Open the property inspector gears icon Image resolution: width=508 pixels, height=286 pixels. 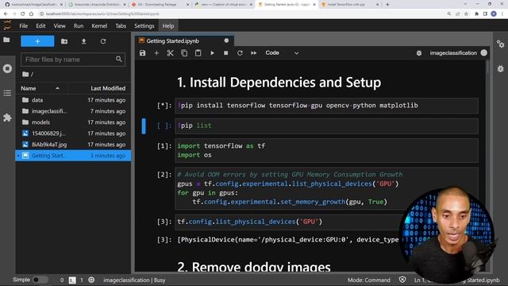pyautogui.click(x=500, y=44)
